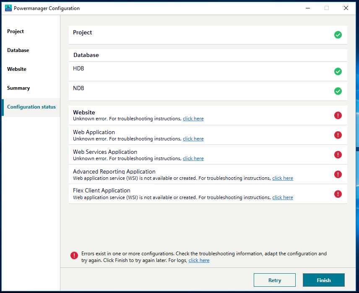Select the Configuration status sidebar item
This screenshot has height=293, width=359.
pyautogui.click(x=31, y=107)
